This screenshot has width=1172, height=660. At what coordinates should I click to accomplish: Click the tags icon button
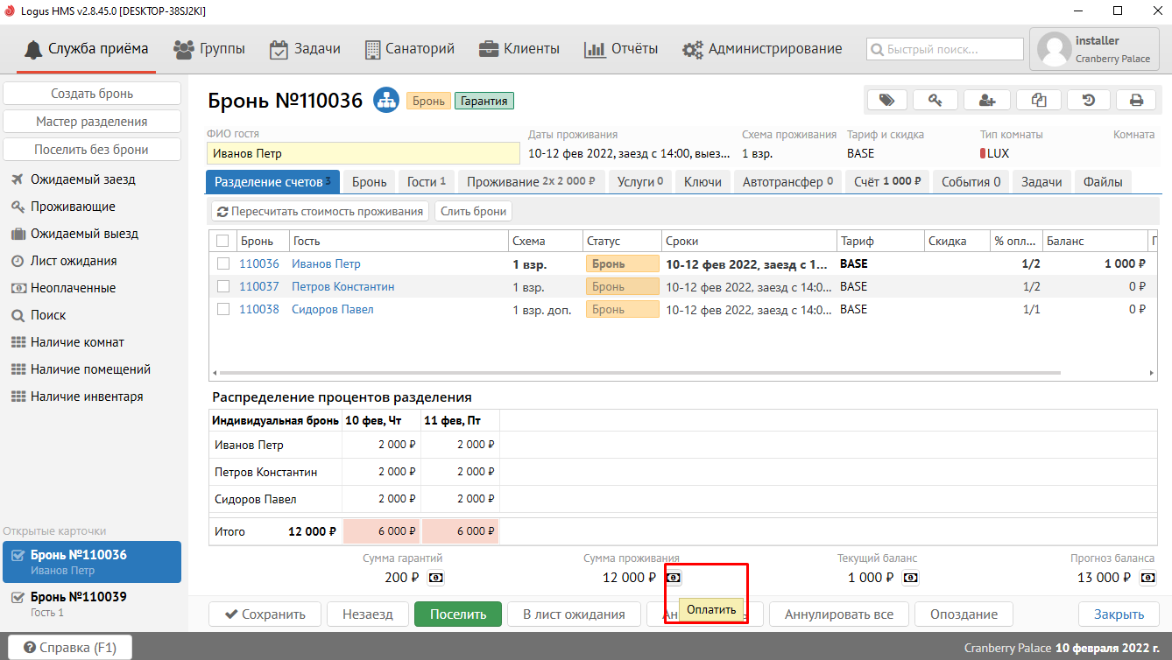[886, 100]
